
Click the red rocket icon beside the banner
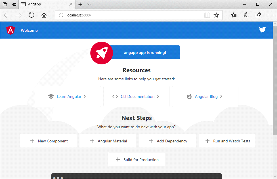point(101,53)
